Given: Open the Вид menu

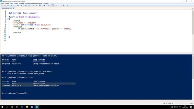Looking at the screenshot, I should coord(12,3).
